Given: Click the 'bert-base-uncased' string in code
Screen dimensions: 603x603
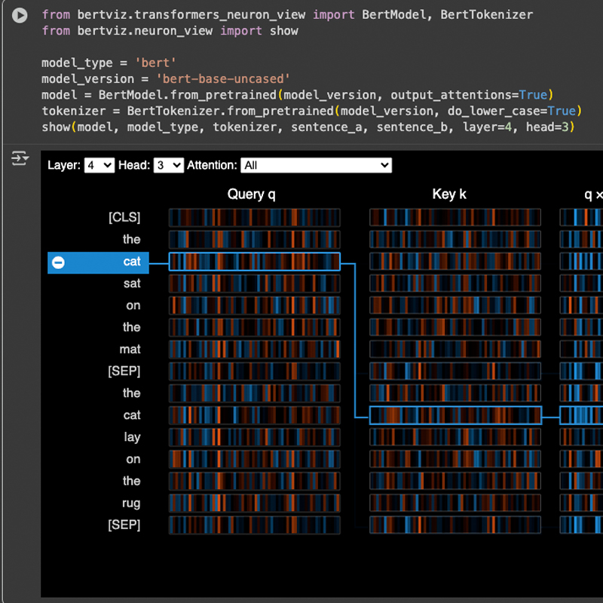Looking at the screenshot, I should [222, 79].
